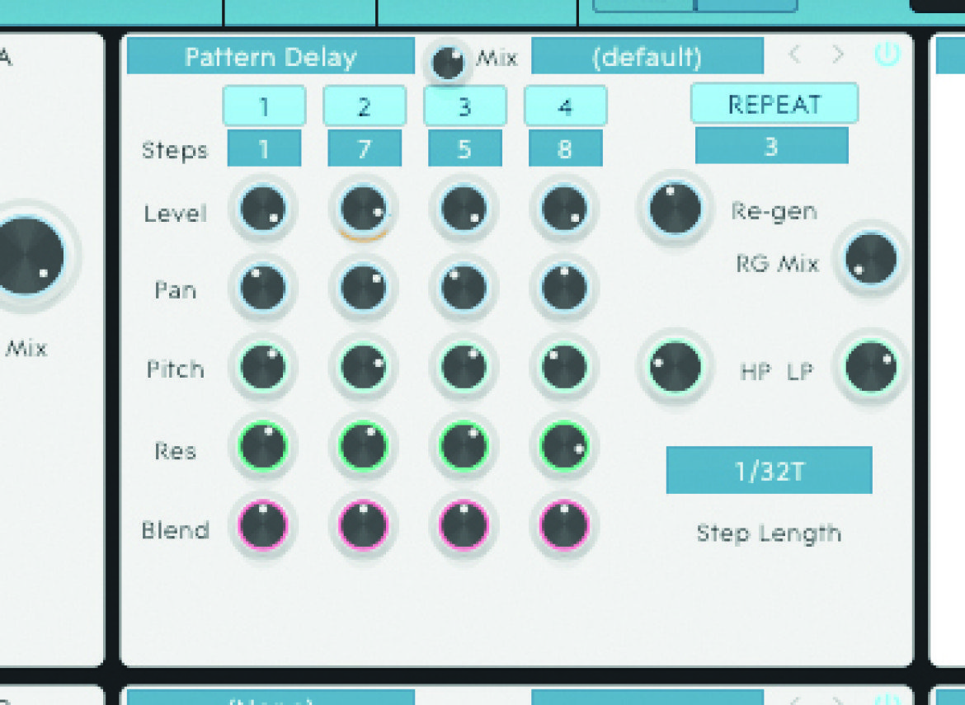This screenshot has height=705, width=965.
Task: Click the Blend knob for tap 1
Action: [x=263, y=524]
